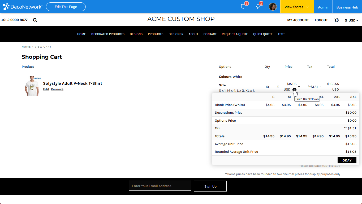Open the shopping cart icon

[336, 20]
